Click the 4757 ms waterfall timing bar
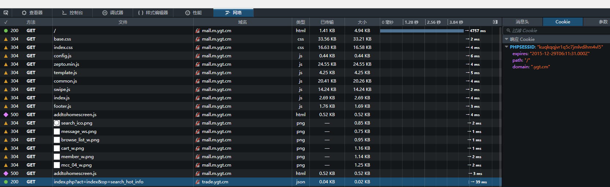 422,31
